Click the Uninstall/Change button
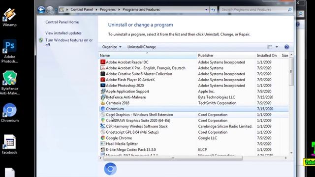The width and height of the screenshot is (315, 177). tap(142, 47)
